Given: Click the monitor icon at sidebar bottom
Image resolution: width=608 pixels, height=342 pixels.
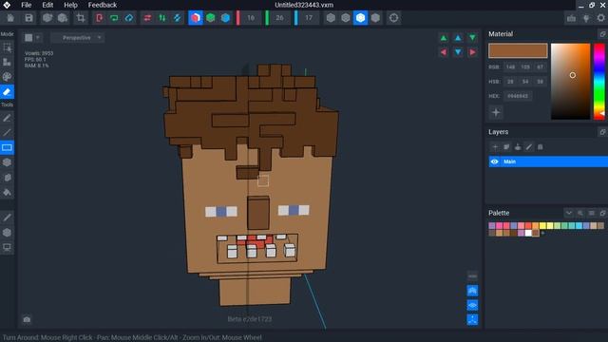Looking at the screenshot, I should tap(7, 247).
